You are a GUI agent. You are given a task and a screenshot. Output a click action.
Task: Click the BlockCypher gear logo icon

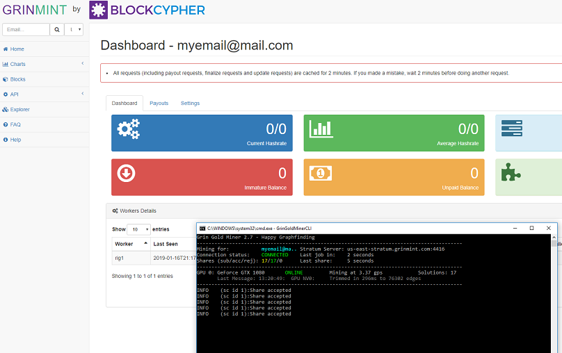[x=98, y=10]
